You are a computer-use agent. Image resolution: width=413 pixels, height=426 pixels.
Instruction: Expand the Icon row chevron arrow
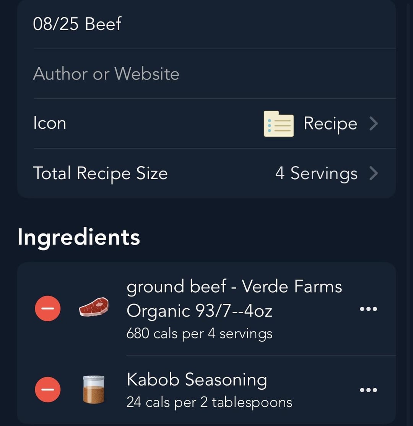(374, 124)
